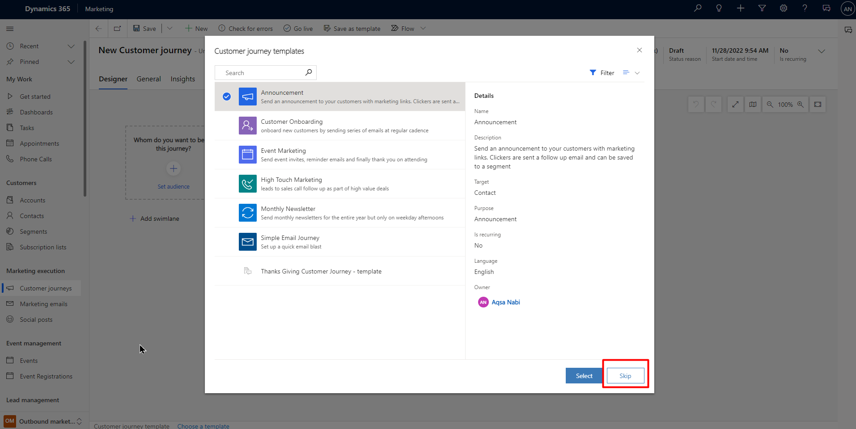This screenshot has width=856, height=429.
Task: Zoom in on the journey canvas
Action: [801, 104]
